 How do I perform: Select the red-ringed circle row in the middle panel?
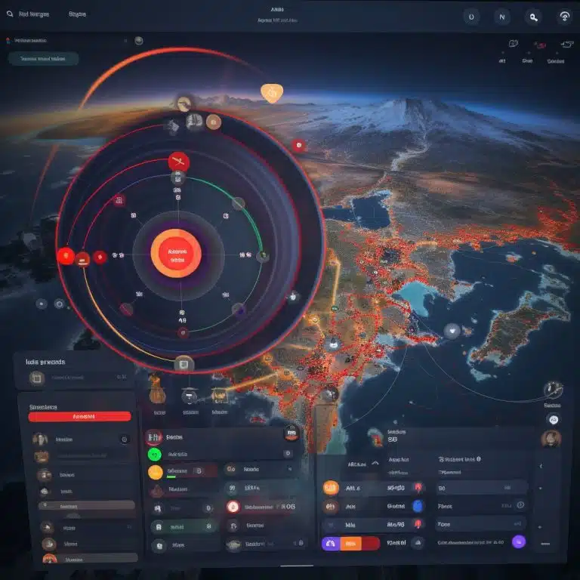[x=264, y=507]
